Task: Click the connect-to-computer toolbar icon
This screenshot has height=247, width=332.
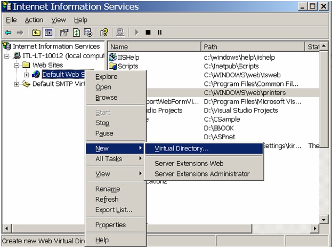Action: pyautogui.click(x=120, y=33)
